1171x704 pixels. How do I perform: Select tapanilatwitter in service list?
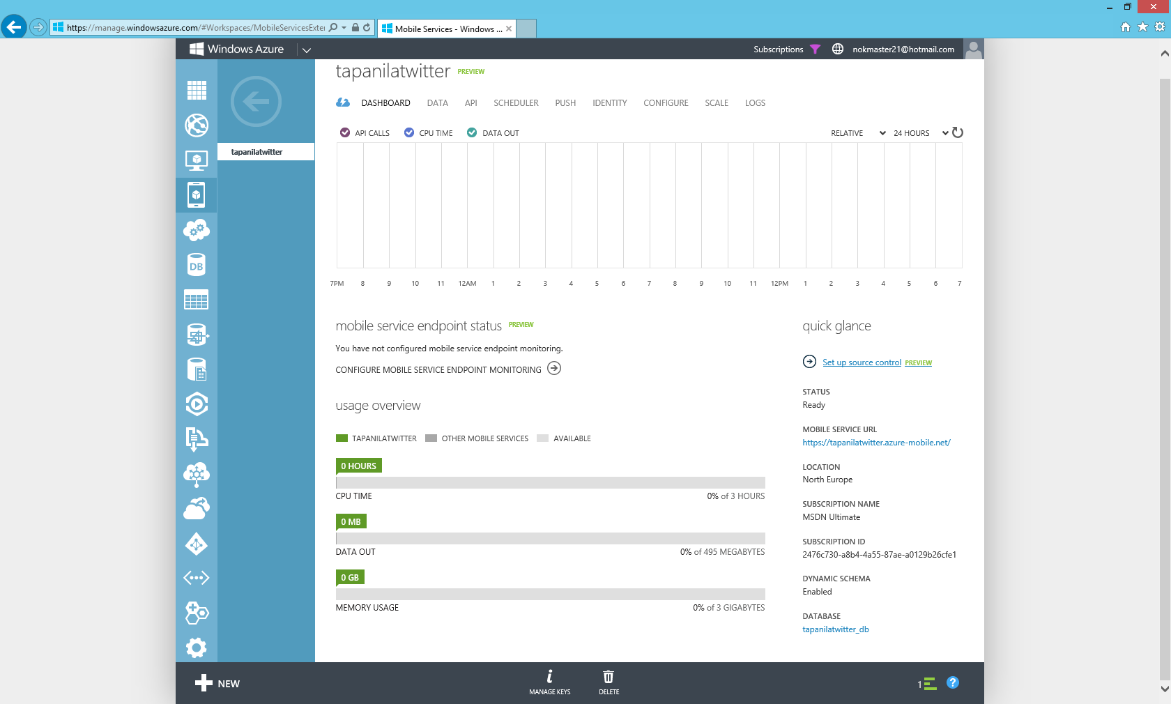click(x=266, y=152)
